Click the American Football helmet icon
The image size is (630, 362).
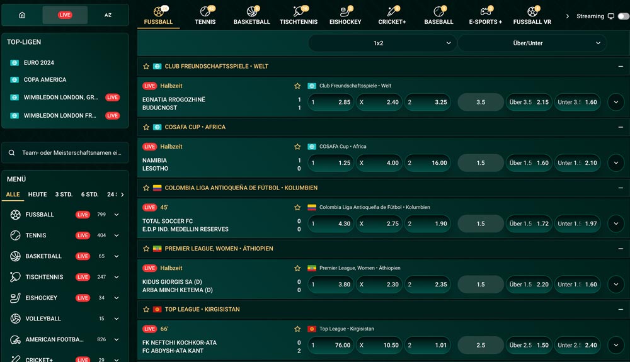(15, 339)
